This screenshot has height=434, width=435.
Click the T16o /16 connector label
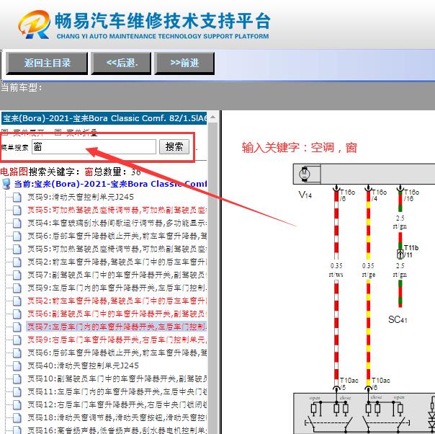(411, 195)
